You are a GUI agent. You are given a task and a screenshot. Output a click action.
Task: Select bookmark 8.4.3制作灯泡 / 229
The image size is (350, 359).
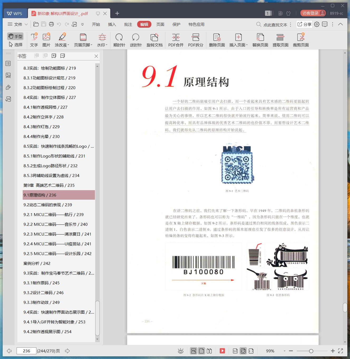pos(59,127)
